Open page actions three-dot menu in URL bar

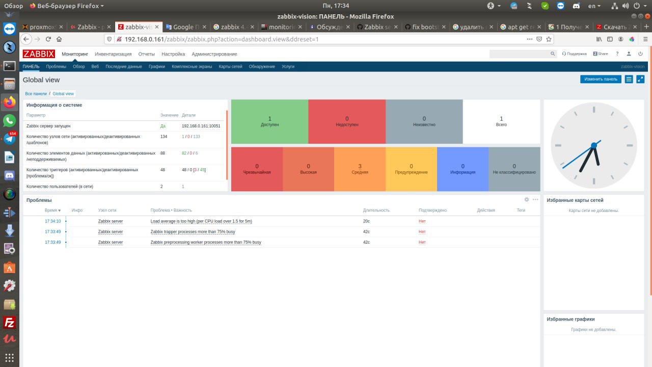tap(530, 39)
